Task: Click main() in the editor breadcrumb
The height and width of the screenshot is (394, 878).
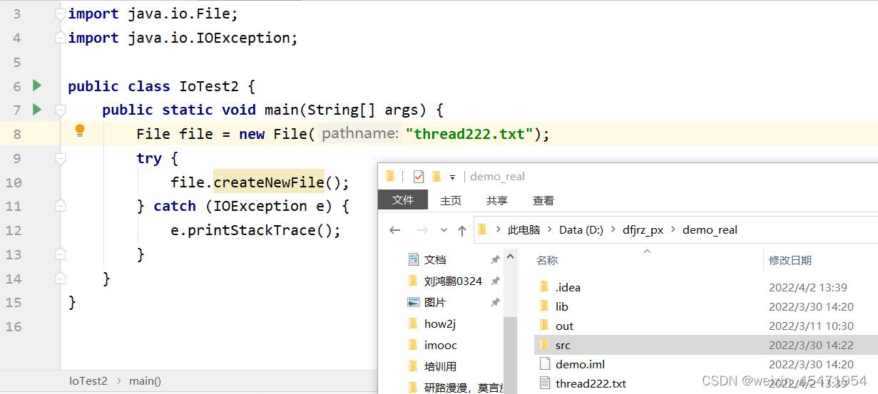Action: [x=146, y=381]
